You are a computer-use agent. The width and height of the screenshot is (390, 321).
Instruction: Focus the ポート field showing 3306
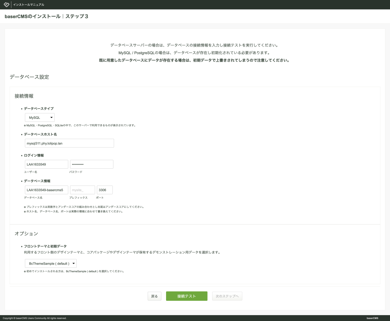pos(105,190)
